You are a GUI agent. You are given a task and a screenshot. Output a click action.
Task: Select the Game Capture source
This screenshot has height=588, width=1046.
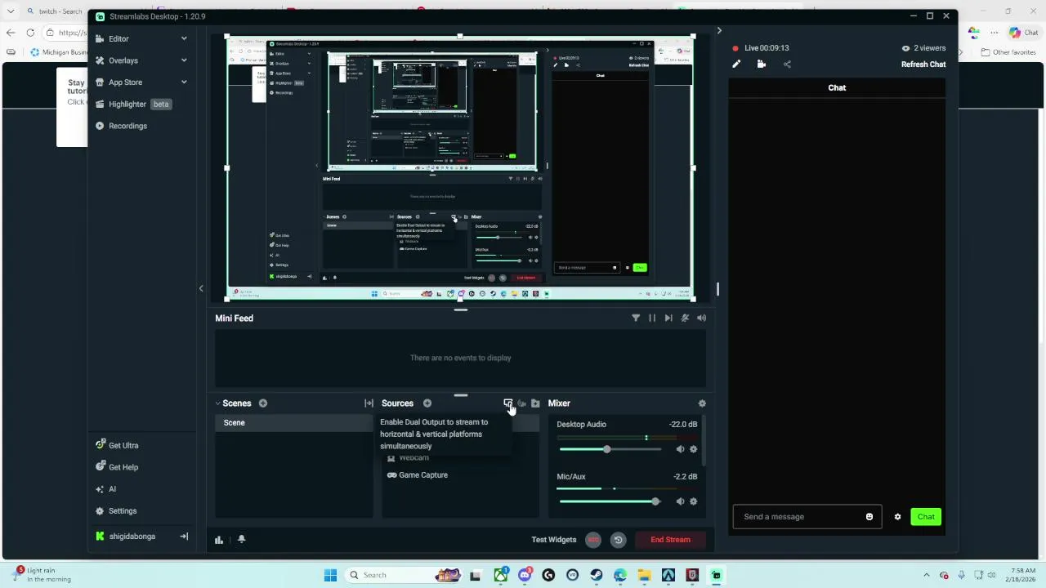(418, 475)
